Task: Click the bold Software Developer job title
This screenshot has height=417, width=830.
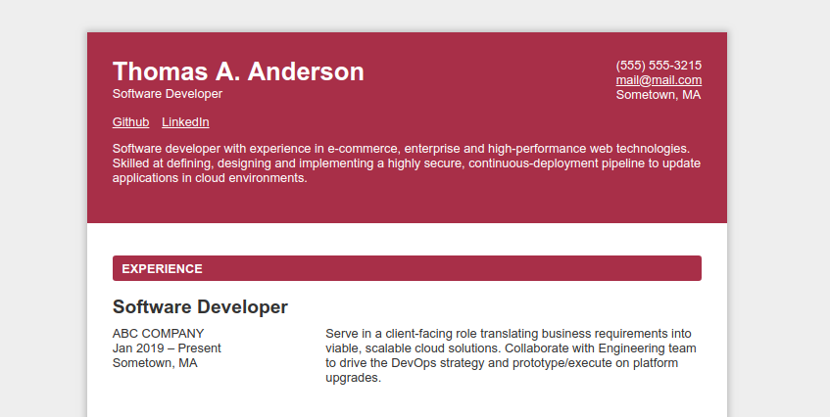Action: click(200, 307)
